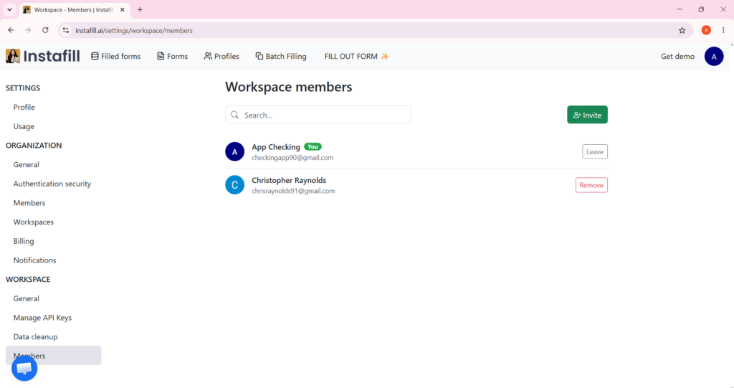734x388 pixels.
Task: Open Billing settings
Action: 24,241
